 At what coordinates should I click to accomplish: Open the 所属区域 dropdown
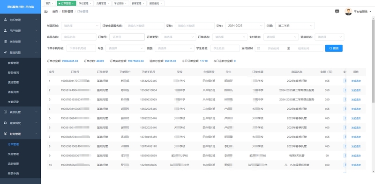tap(81, 26)
